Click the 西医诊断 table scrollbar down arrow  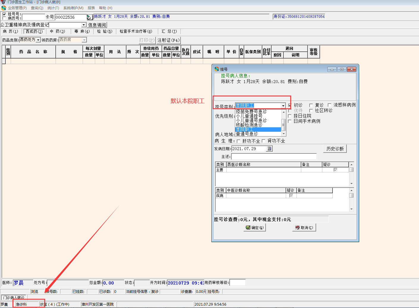coord(351,184)
